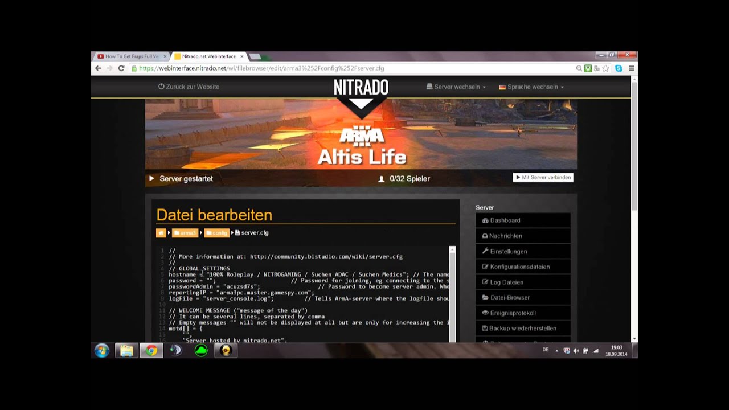Open Nachrichten in the Server menu
This screenshot has height=410, width=729.
point(523,236)
